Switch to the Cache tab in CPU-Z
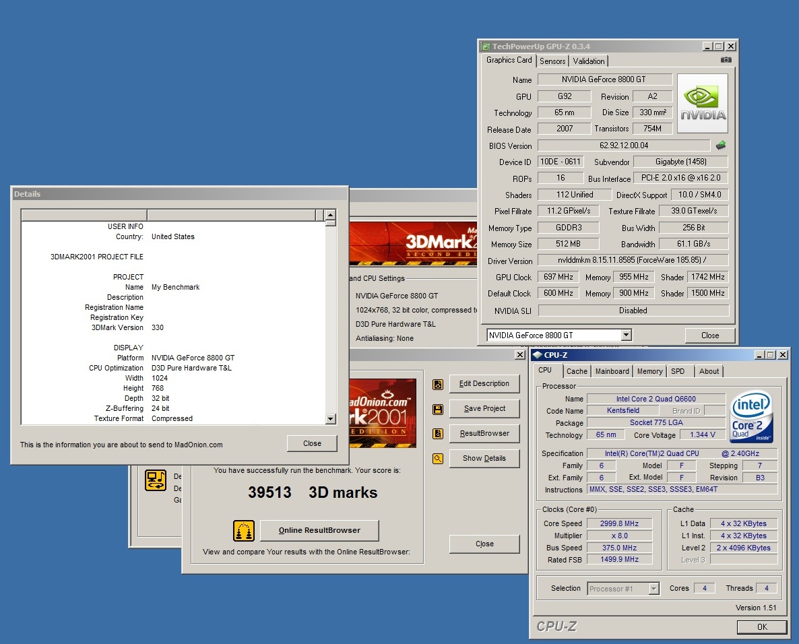The width and height of the screenshot is (799, 644). 577,371
